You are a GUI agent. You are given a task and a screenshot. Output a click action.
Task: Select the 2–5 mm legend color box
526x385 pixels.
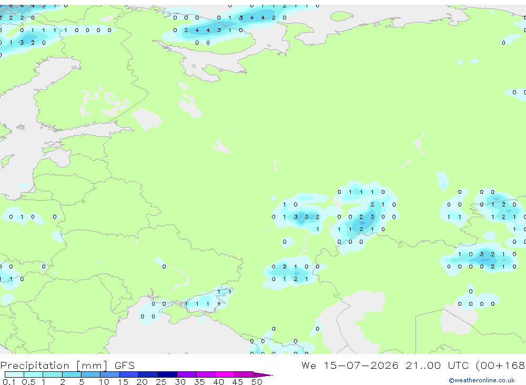(x=72, y=374)
